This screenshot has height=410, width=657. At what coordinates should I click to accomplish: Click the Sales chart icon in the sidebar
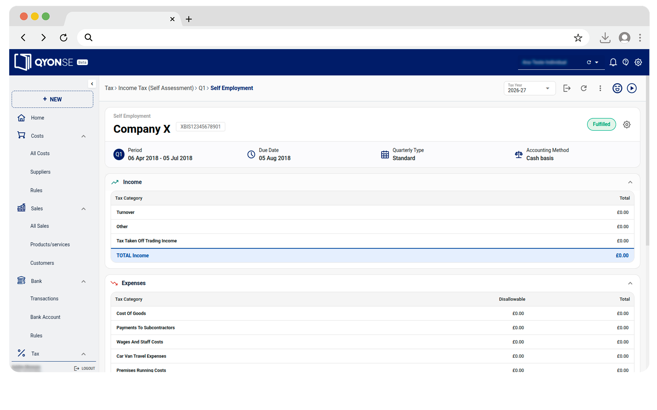coord(22,208)
